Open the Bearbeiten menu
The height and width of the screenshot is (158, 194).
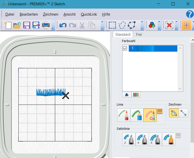29,14
